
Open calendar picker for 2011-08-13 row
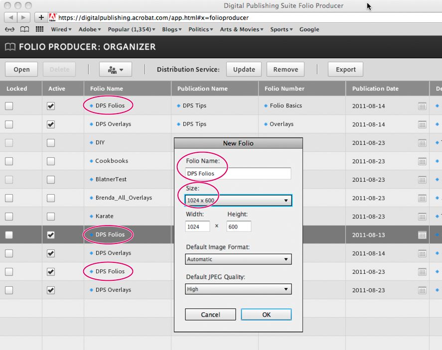[422, 235]
